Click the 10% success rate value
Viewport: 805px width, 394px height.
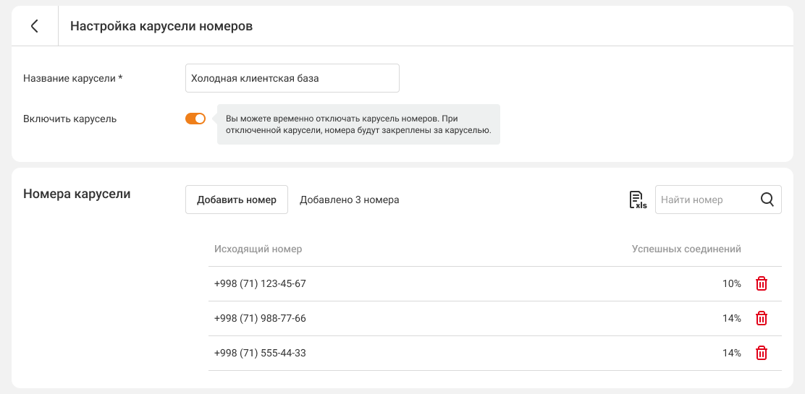731,284
